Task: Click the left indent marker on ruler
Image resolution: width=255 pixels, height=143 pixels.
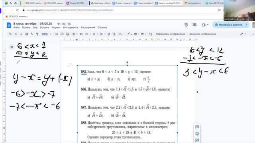Action: click(76, 40)
